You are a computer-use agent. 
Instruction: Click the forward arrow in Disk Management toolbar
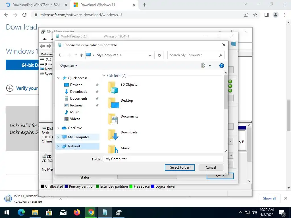(x=49, y=46)
